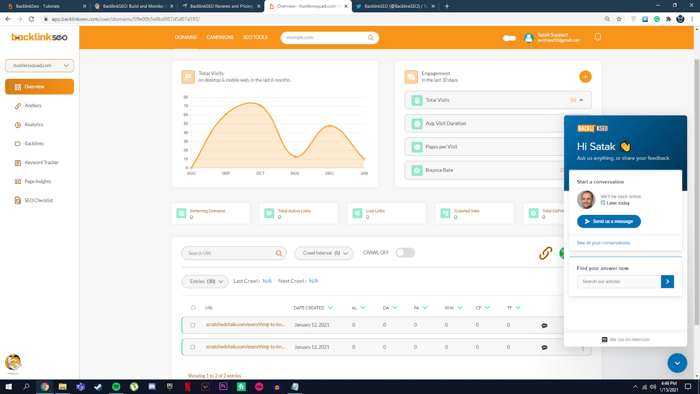Collapse the Total Visits engagement row
The height and width of the screenshot is (394, 700).
click(581, 100)
